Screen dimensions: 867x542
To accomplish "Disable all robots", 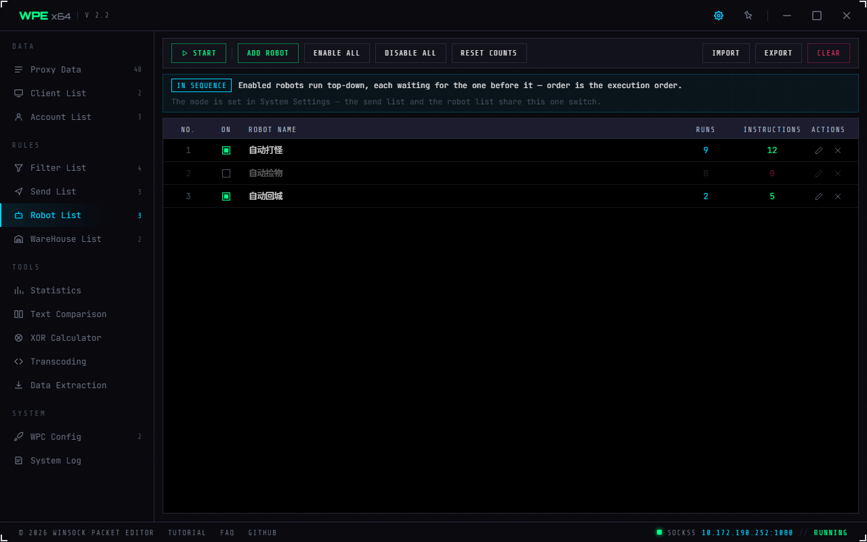I will point(410,53).
